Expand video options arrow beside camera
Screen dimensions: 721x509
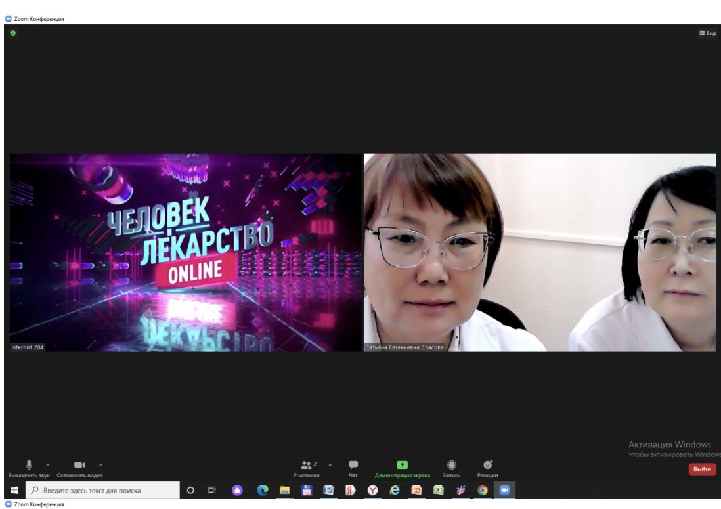[x=100, y=465]
